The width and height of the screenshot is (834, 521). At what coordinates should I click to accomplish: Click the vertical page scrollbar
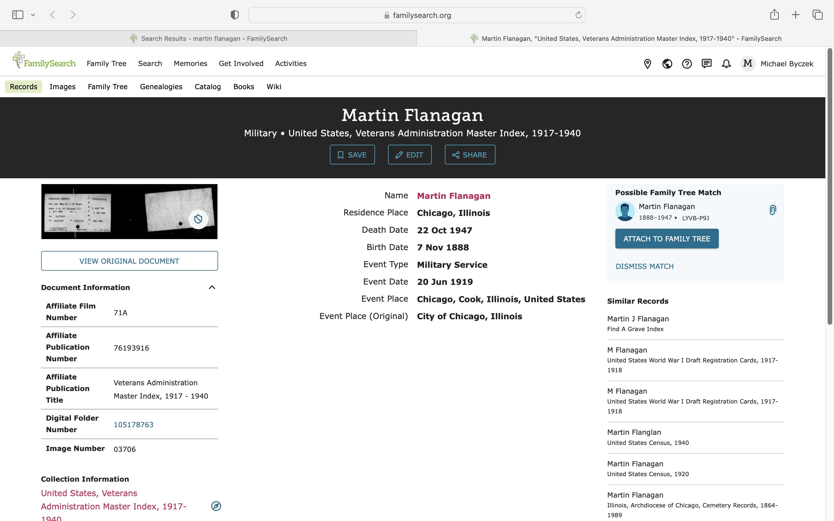pyautogui.click(x=830, y=186)
